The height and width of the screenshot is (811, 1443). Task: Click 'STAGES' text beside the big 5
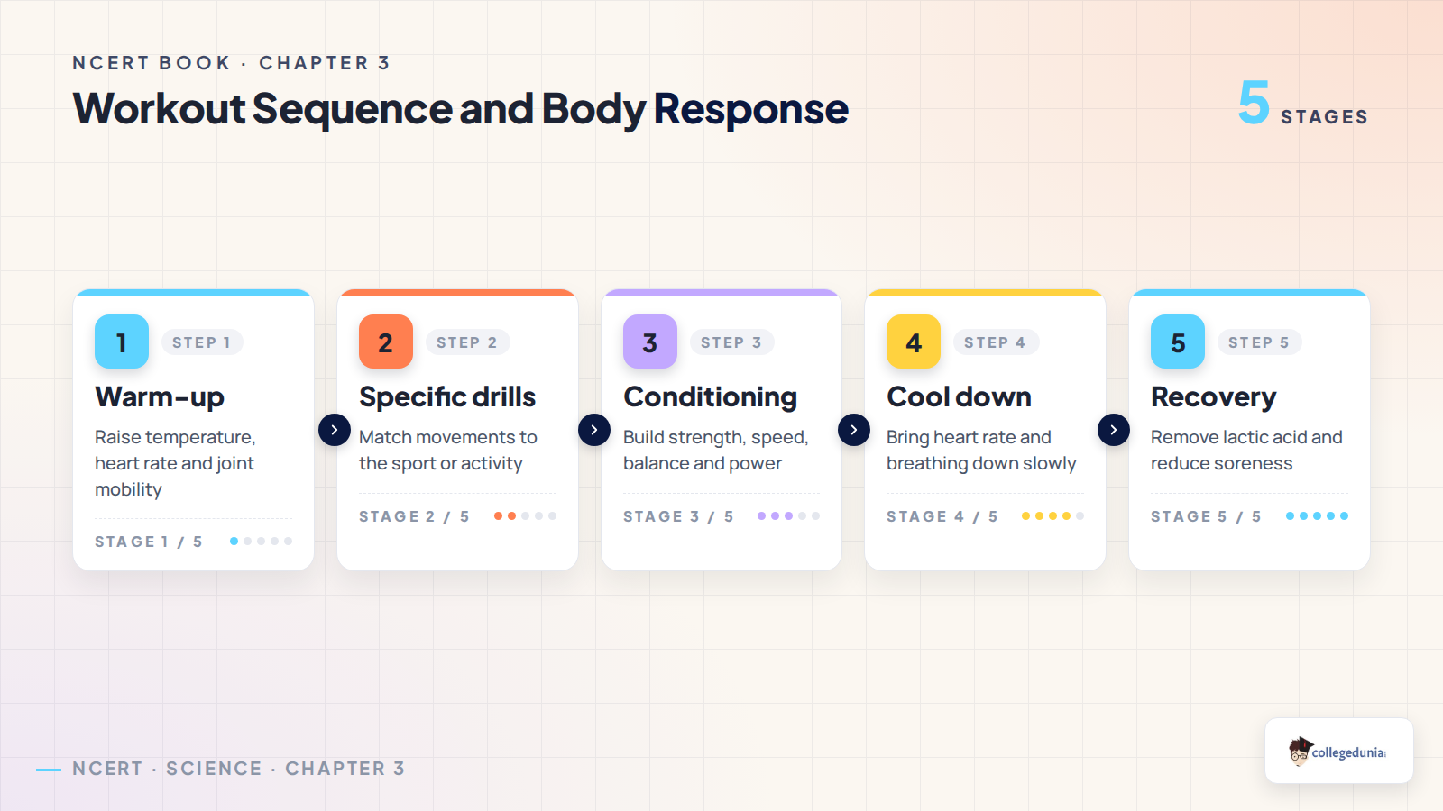[1325, 117]
